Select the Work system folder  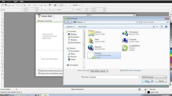click(x=97, y=41)
